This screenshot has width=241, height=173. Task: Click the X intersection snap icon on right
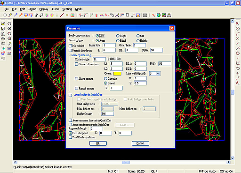tap(238, 38)
